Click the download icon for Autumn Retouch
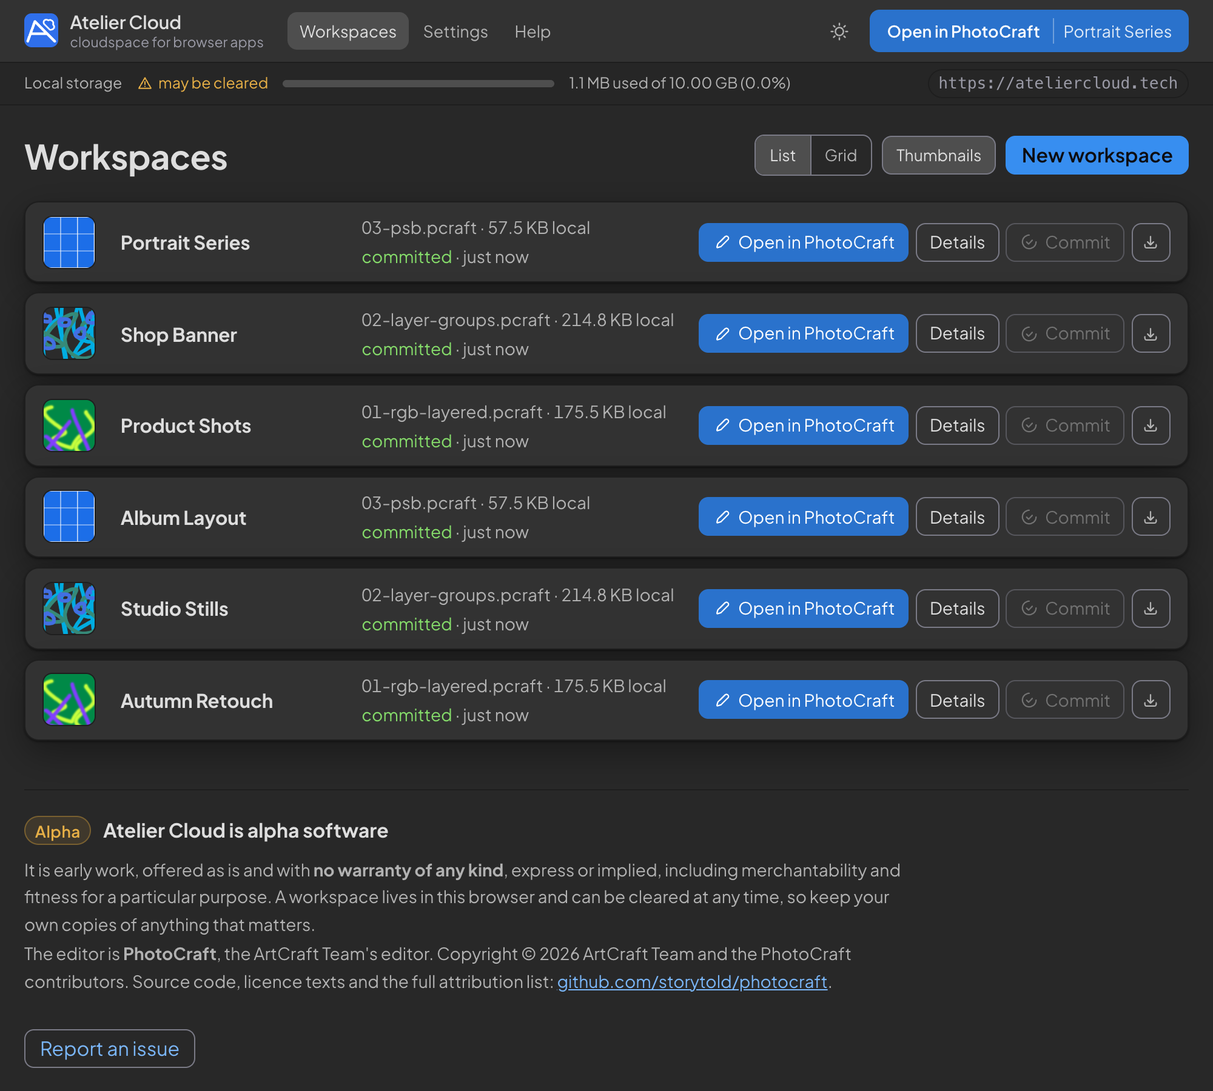The height and width of the screenshot is (1091, 1213). point(1151,699)
